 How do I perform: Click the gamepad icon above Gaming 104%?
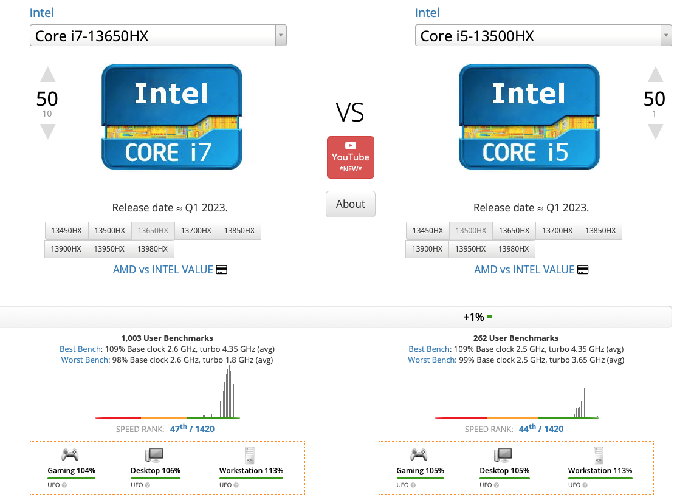tap(70, 455)
